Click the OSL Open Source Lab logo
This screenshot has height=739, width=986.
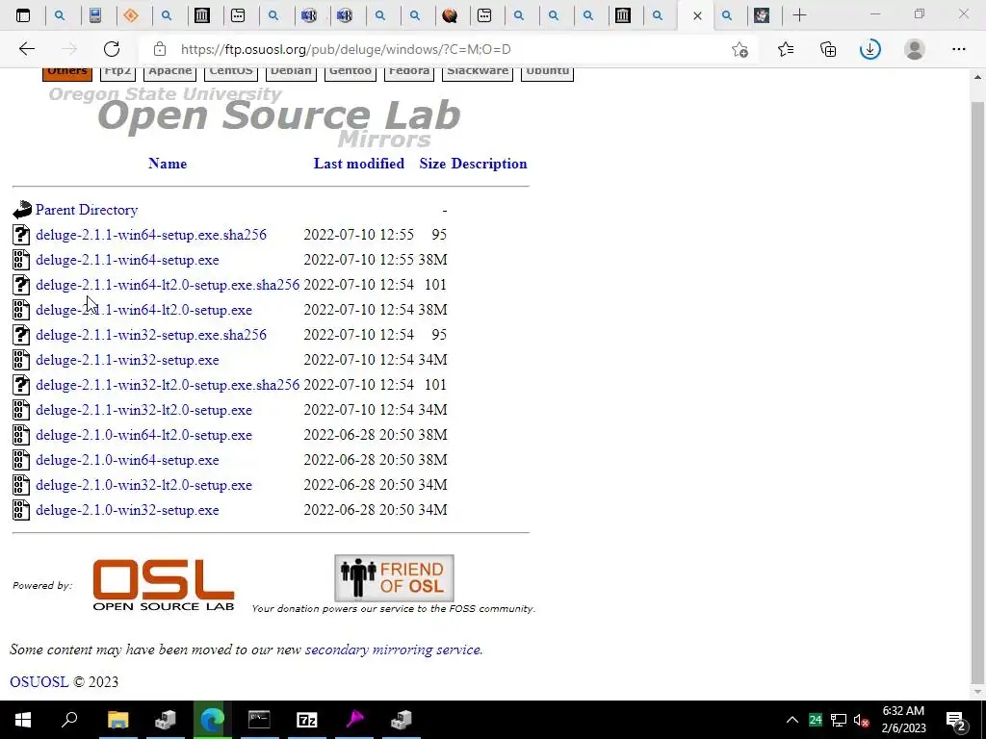click(164, 584)
